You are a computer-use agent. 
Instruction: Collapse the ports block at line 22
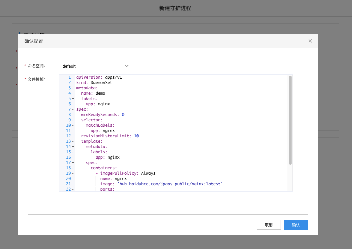click(x=73, y=190)
